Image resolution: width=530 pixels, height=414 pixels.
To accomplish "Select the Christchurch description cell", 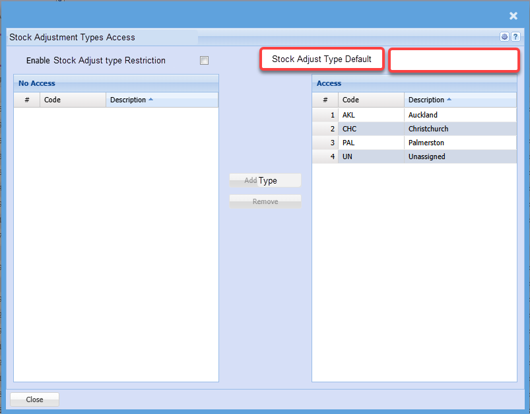I will 461,129.
